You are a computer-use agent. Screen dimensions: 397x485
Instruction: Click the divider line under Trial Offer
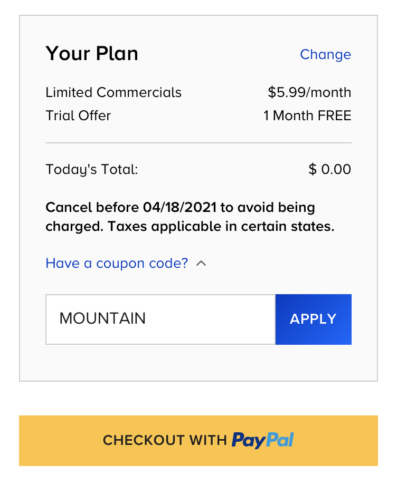click(199, 143)
